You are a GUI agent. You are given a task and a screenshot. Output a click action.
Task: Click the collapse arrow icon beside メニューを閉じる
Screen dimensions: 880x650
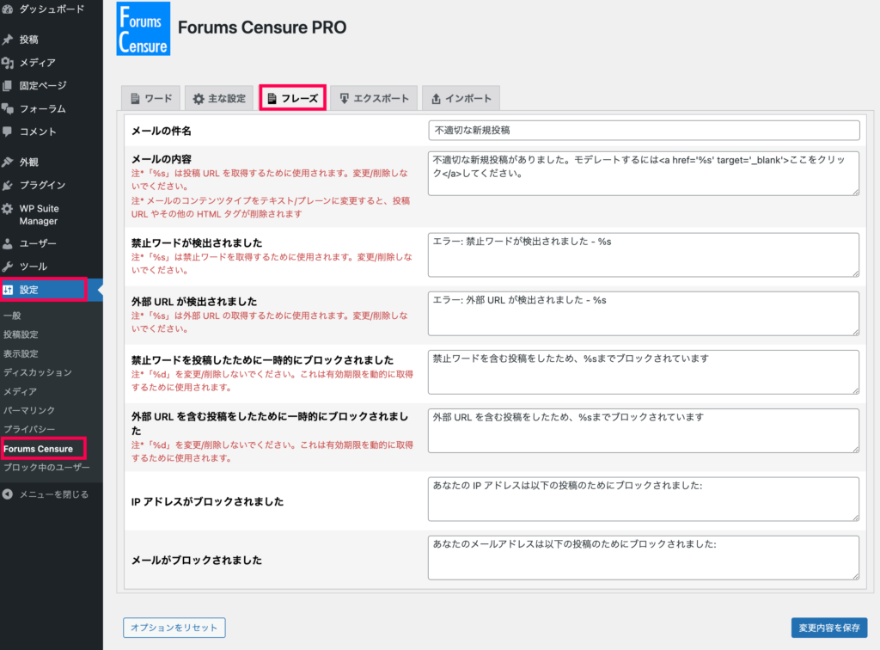[x=7, y=494]
